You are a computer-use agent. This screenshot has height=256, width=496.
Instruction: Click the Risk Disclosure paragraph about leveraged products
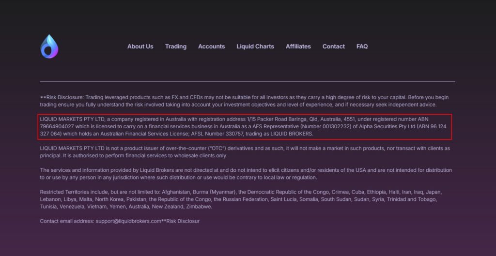pos(244,101)
